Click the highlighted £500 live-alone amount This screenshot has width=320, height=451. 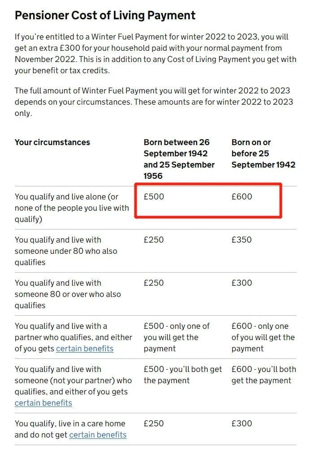[154, 197]
